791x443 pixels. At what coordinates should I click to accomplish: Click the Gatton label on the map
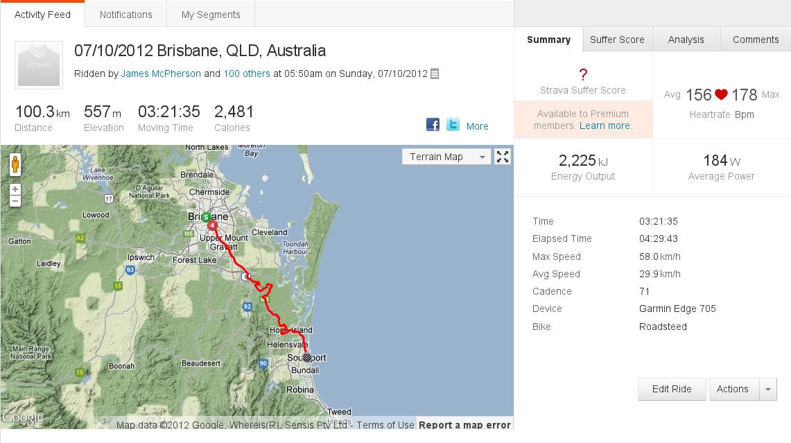click(19, 241)
